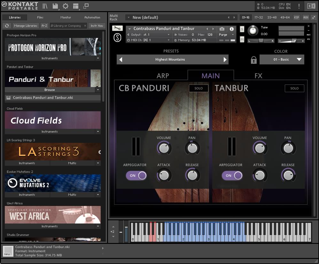
Task: Turn off the Tanbur arpeggiator switch
Action: [x=232, y=175]
